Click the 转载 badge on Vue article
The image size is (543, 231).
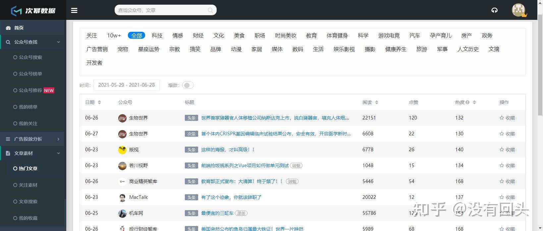pos(296,165)
